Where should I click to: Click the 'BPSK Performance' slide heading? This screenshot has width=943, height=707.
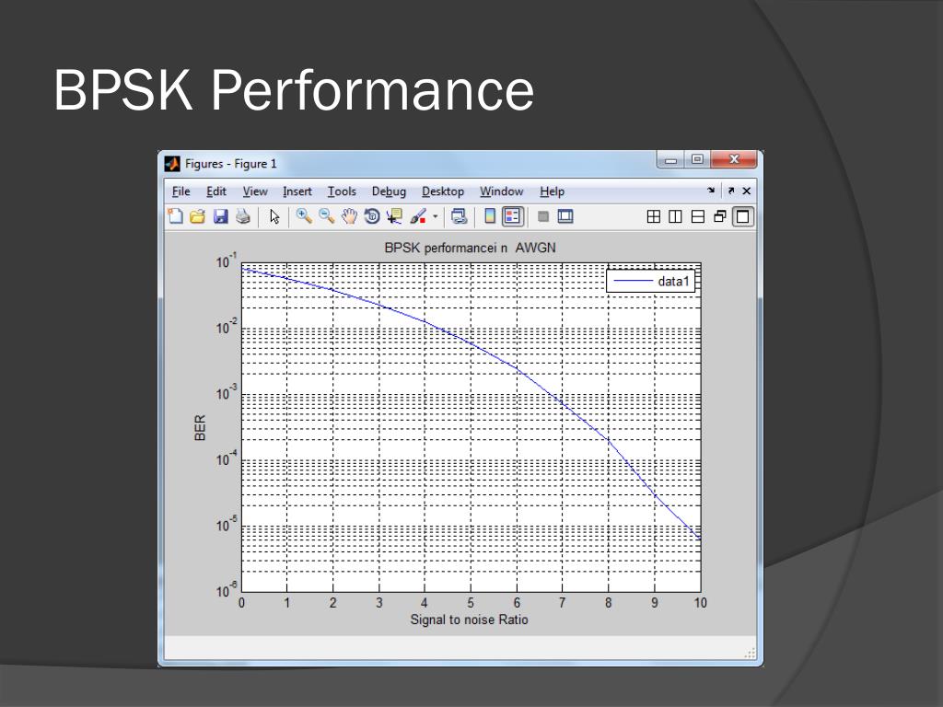point(294,90)
